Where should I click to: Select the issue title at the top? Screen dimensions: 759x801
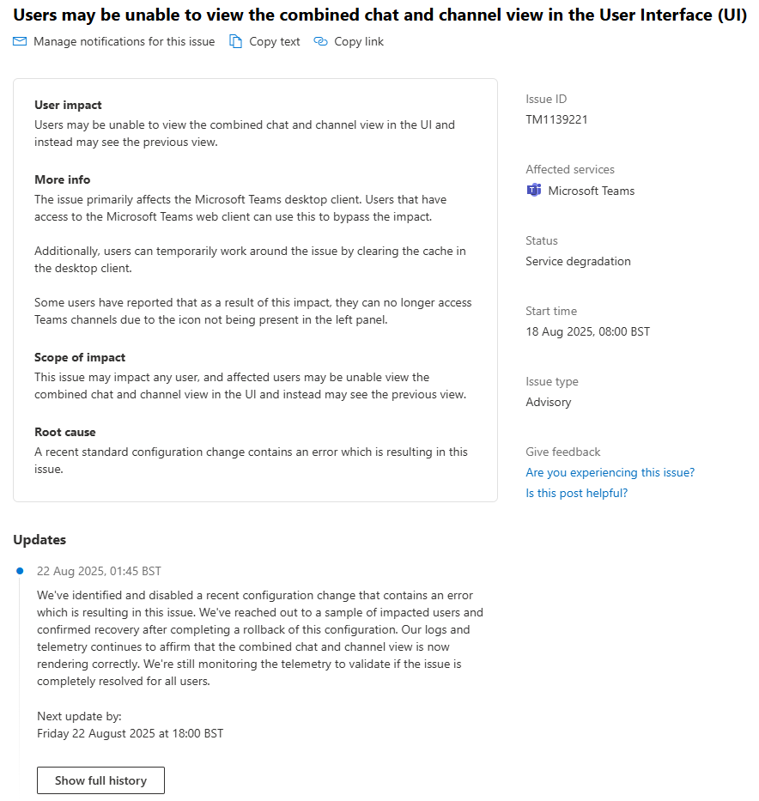(x=379, y=15)
